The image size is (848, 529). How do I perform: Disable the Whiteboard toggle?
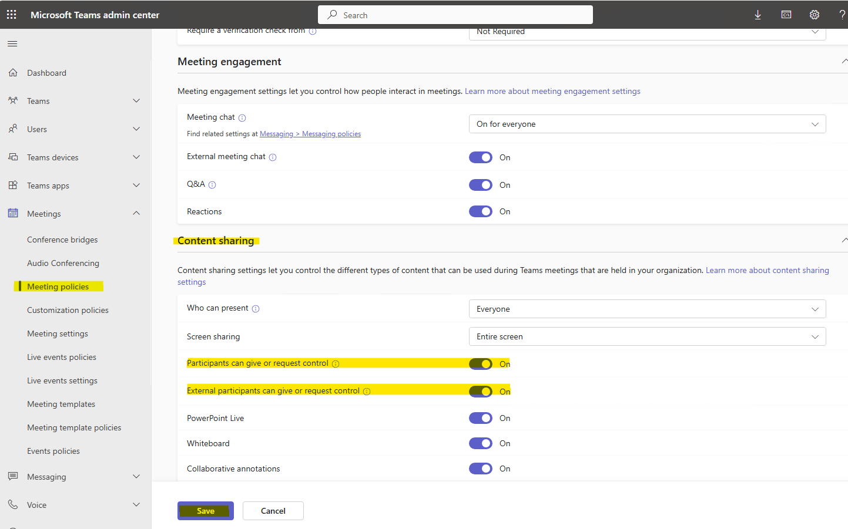(x=481, y=443)
